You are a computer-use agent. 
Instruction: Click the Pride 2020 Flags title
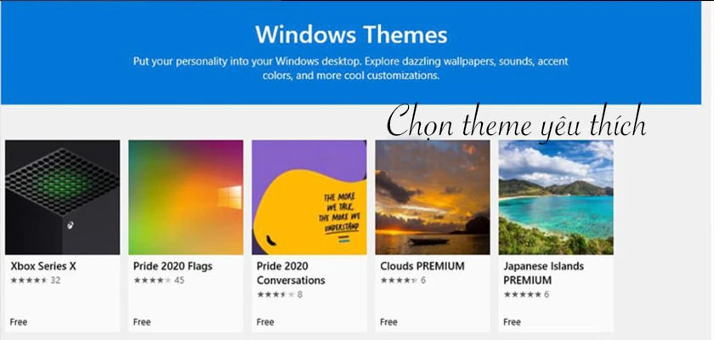tap(173, 266)
